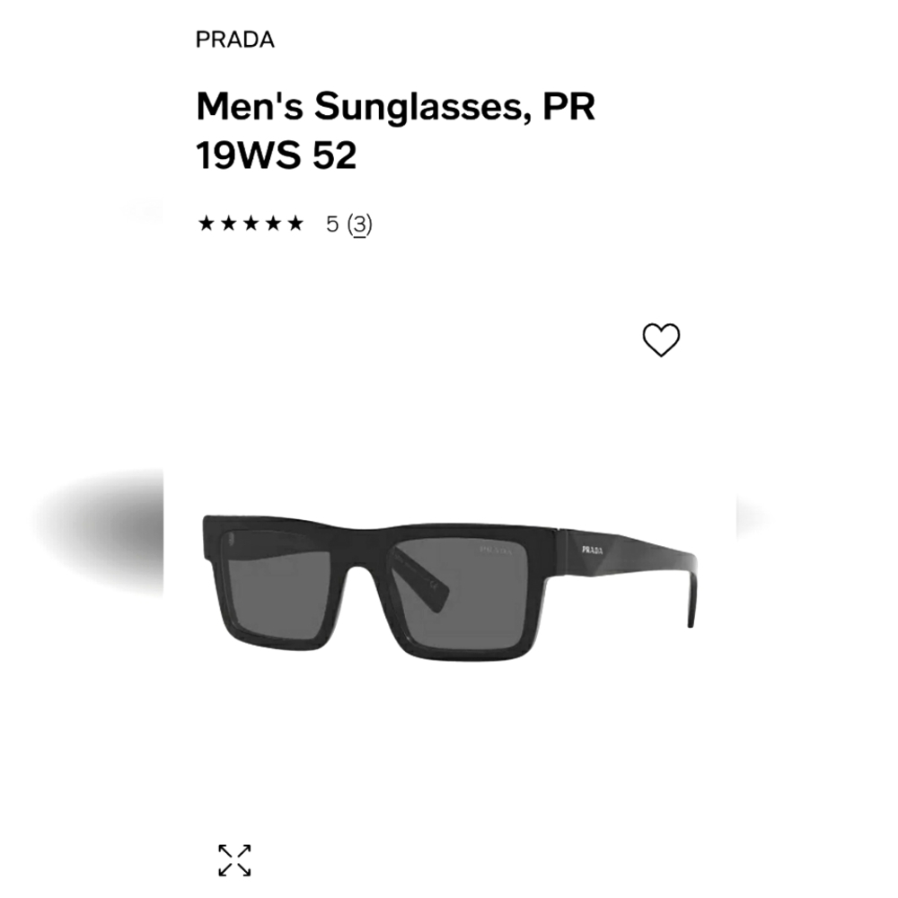Select the fourth rating star
Screen dimensions: 898x898
273,223
